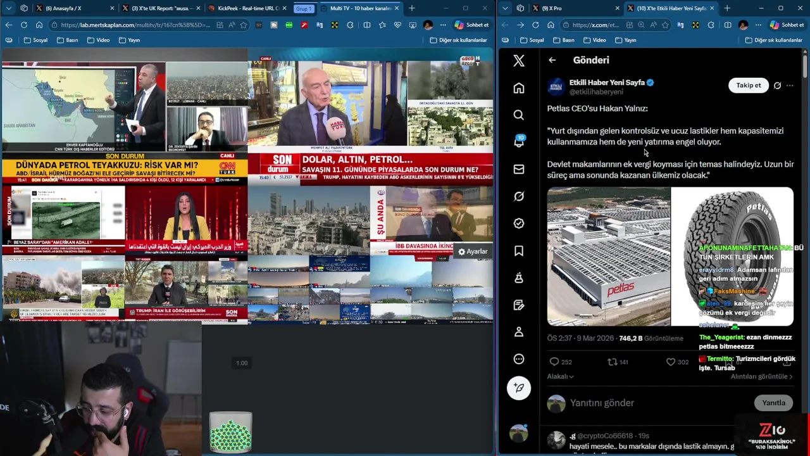The height and width of the screenshot is (456, 810).
Task: Open Diğer sık kullanılanlar folder in right browser
Action: click(773, 40)
